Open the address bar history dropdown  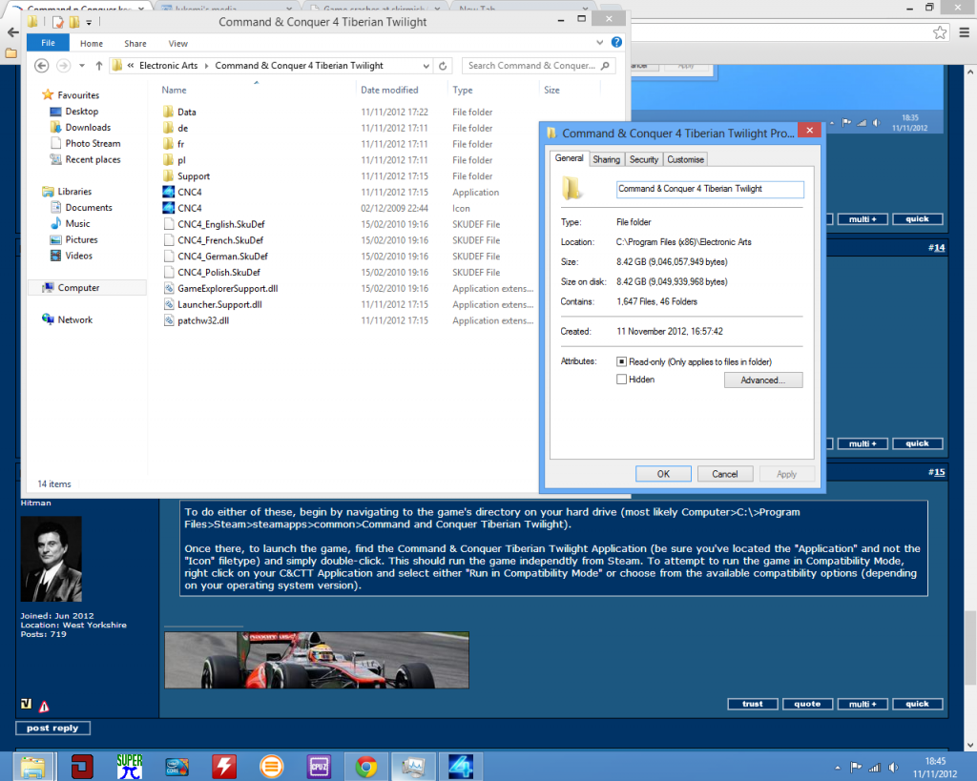pos(426,66)
